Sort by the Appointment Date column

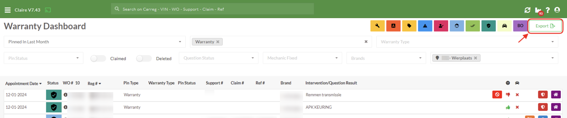click(x=23, y=83)
